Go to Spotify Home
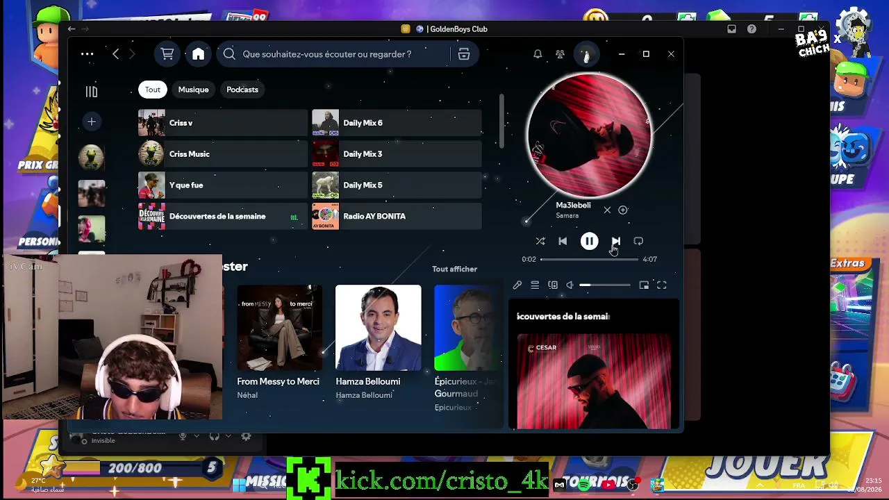The height and width of the screenshot is (500, 889). click(199, 54)
